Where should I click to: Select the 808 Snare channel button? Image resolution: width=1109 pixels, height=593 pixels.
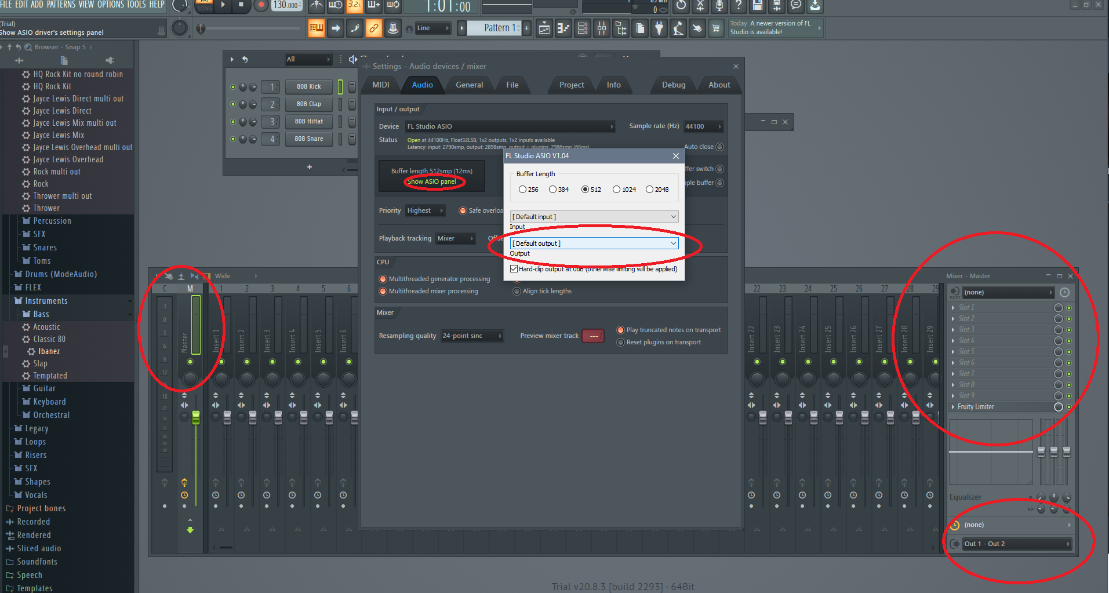[309, 139]
